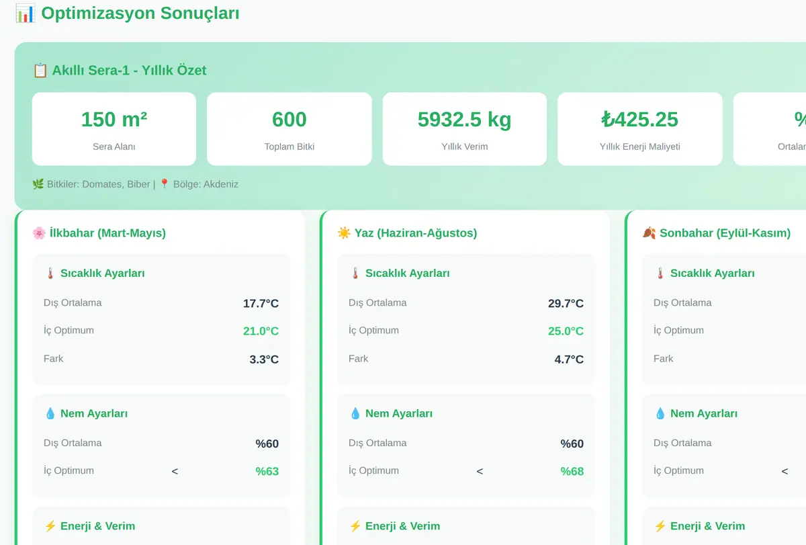Image resolution: width=806 pixels, height=545 pixels.
Task: Click the Enerji & Verim heading in İlkbahar
Action: pyautogui.click(x=98, y=526)
